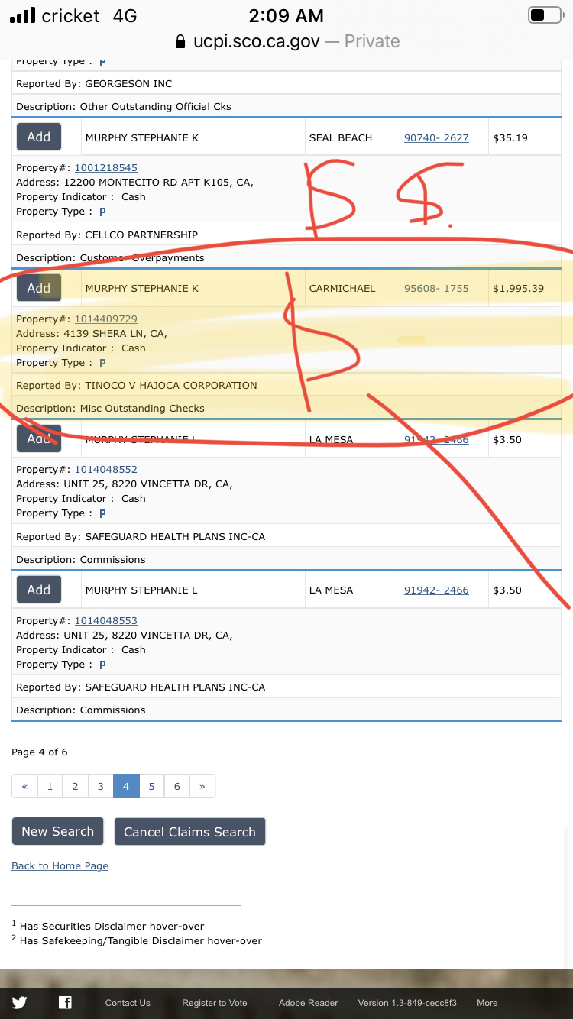Click next page arrow »
The image size is (573, 1019).
pos(202,786)
